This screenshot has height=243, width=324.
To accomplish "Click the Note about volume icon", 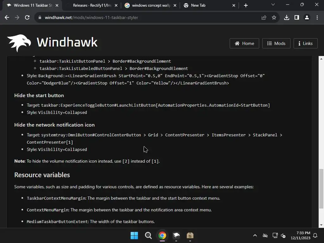I will coord(87,161).
